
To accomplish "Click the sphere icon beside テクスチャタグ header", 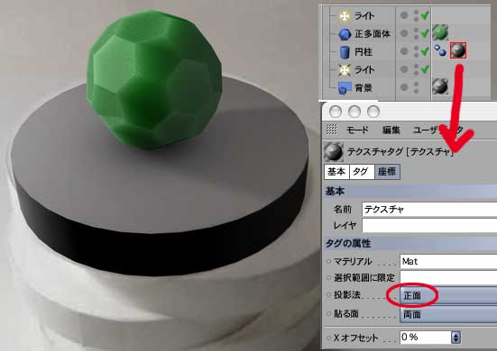I will coord(334,152).
